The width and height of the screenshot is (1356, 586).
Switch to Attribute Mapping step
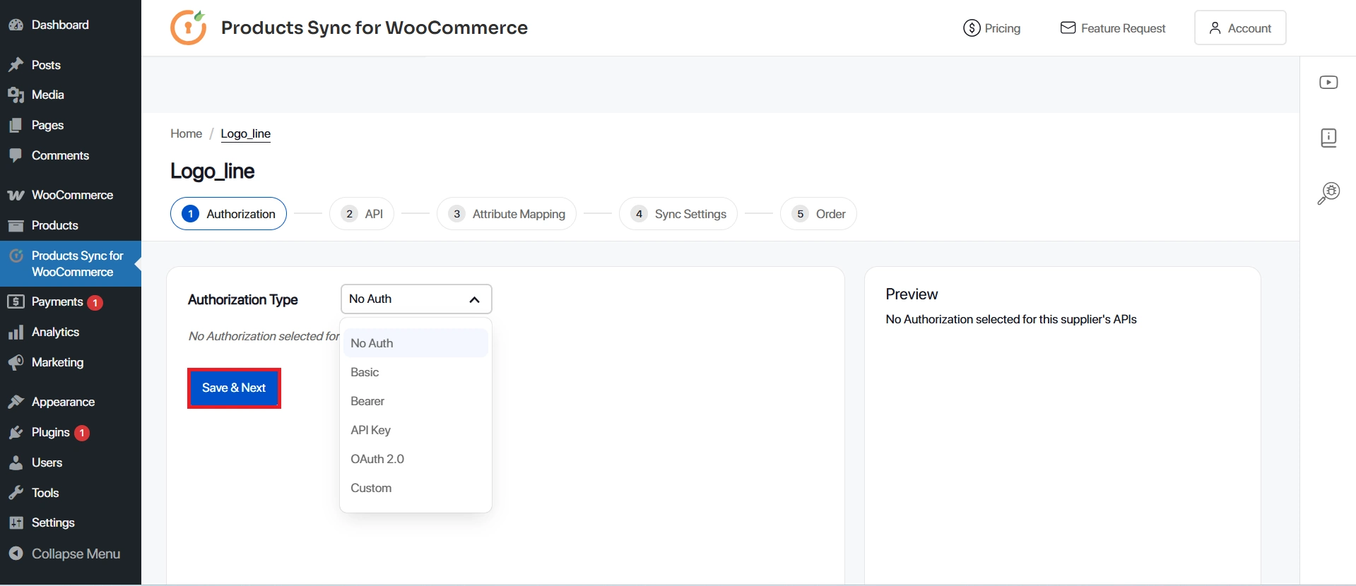[507, 214]
